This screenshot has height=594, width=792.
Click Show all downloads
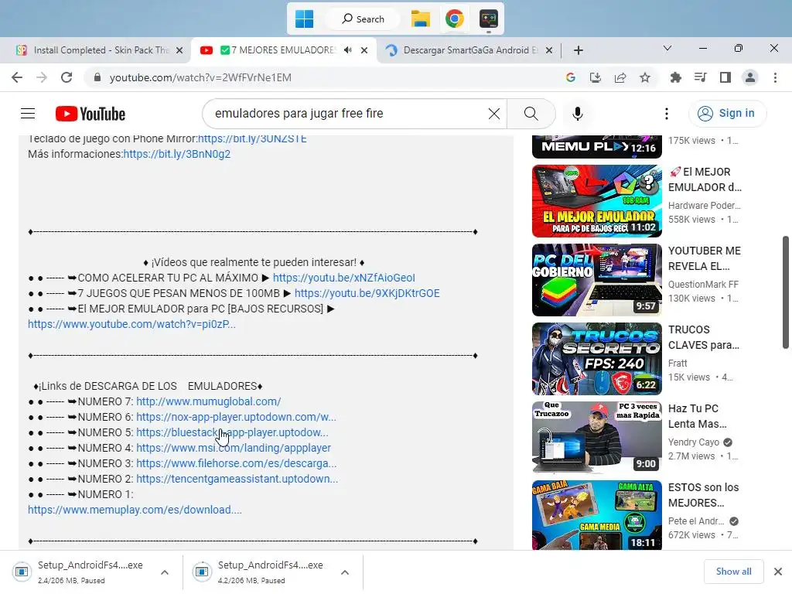click(x=733, y=572)
